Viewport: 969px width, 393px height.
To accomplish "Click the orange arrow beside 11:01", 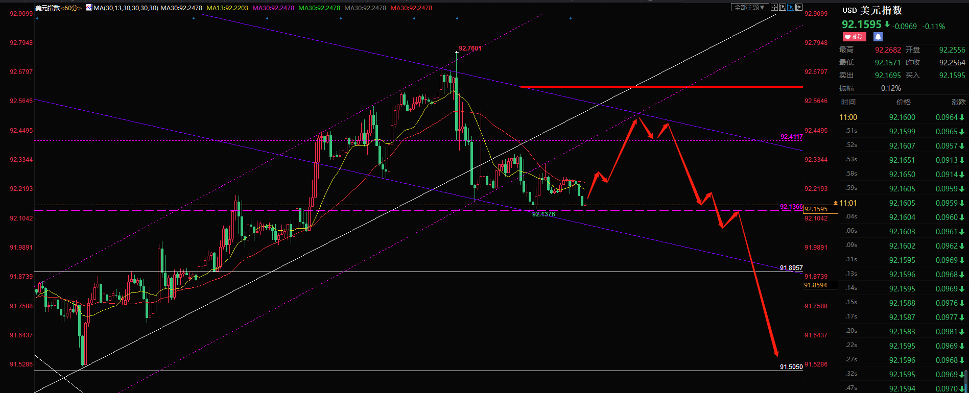I will pos(836,203).
